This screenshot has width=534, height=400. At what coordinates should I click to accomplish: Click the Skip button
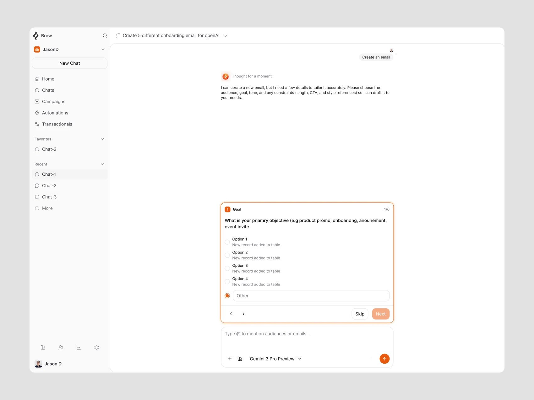click(x=360, y=314)
